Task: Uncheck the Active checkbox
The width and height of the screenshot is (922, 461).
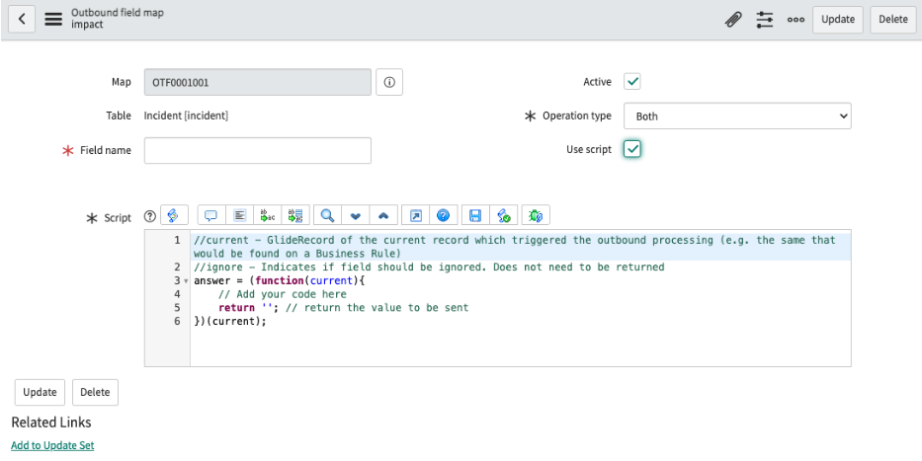Action: [632, 82]
